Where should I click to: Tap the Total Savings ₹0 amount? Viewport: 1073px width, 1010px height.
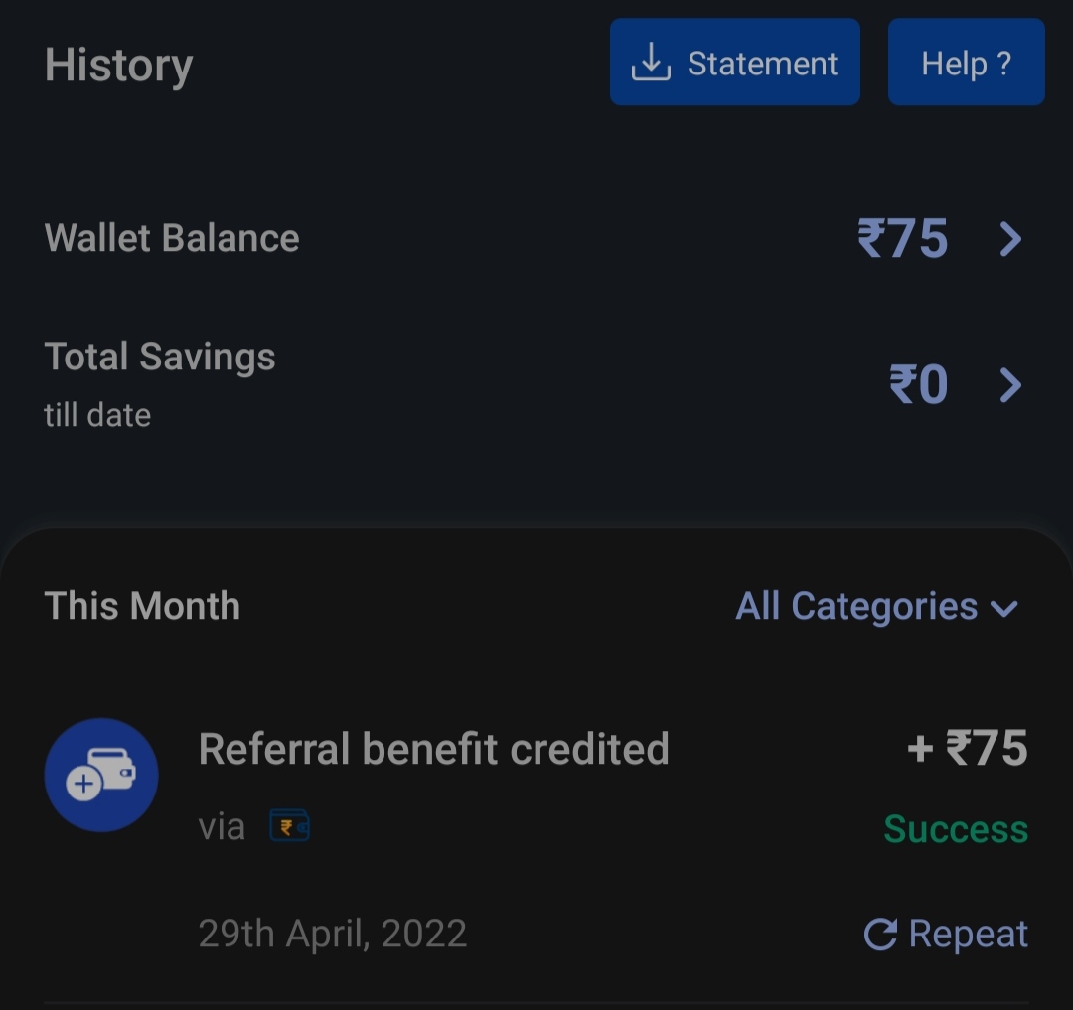918,385
